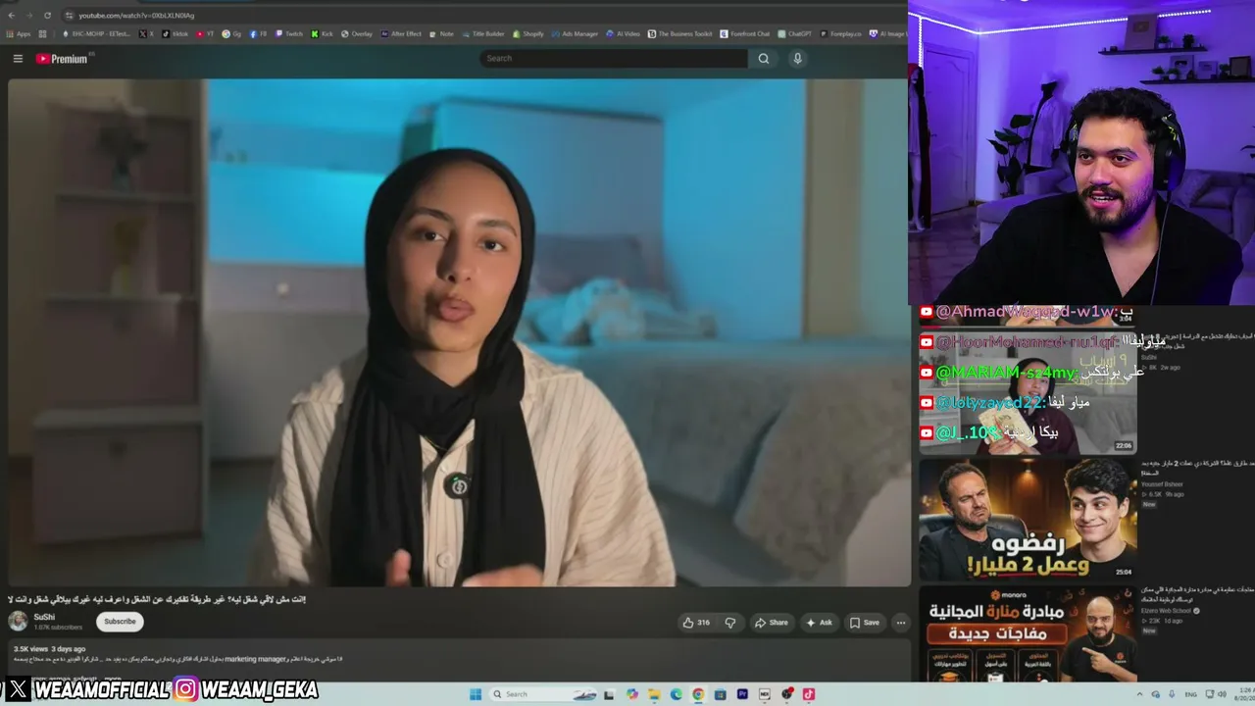Open the Note bookmark
The image size is (1255, 706).
(x=442, y=34)
